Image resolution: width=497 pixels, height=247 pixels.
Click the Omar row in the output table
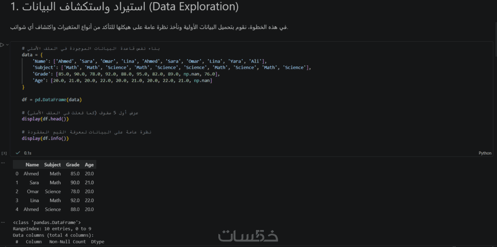(32, 191)
